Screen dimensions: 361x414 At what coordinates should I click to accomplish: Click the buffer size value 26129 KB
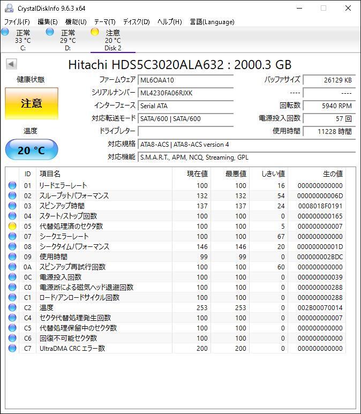[329, 80]
